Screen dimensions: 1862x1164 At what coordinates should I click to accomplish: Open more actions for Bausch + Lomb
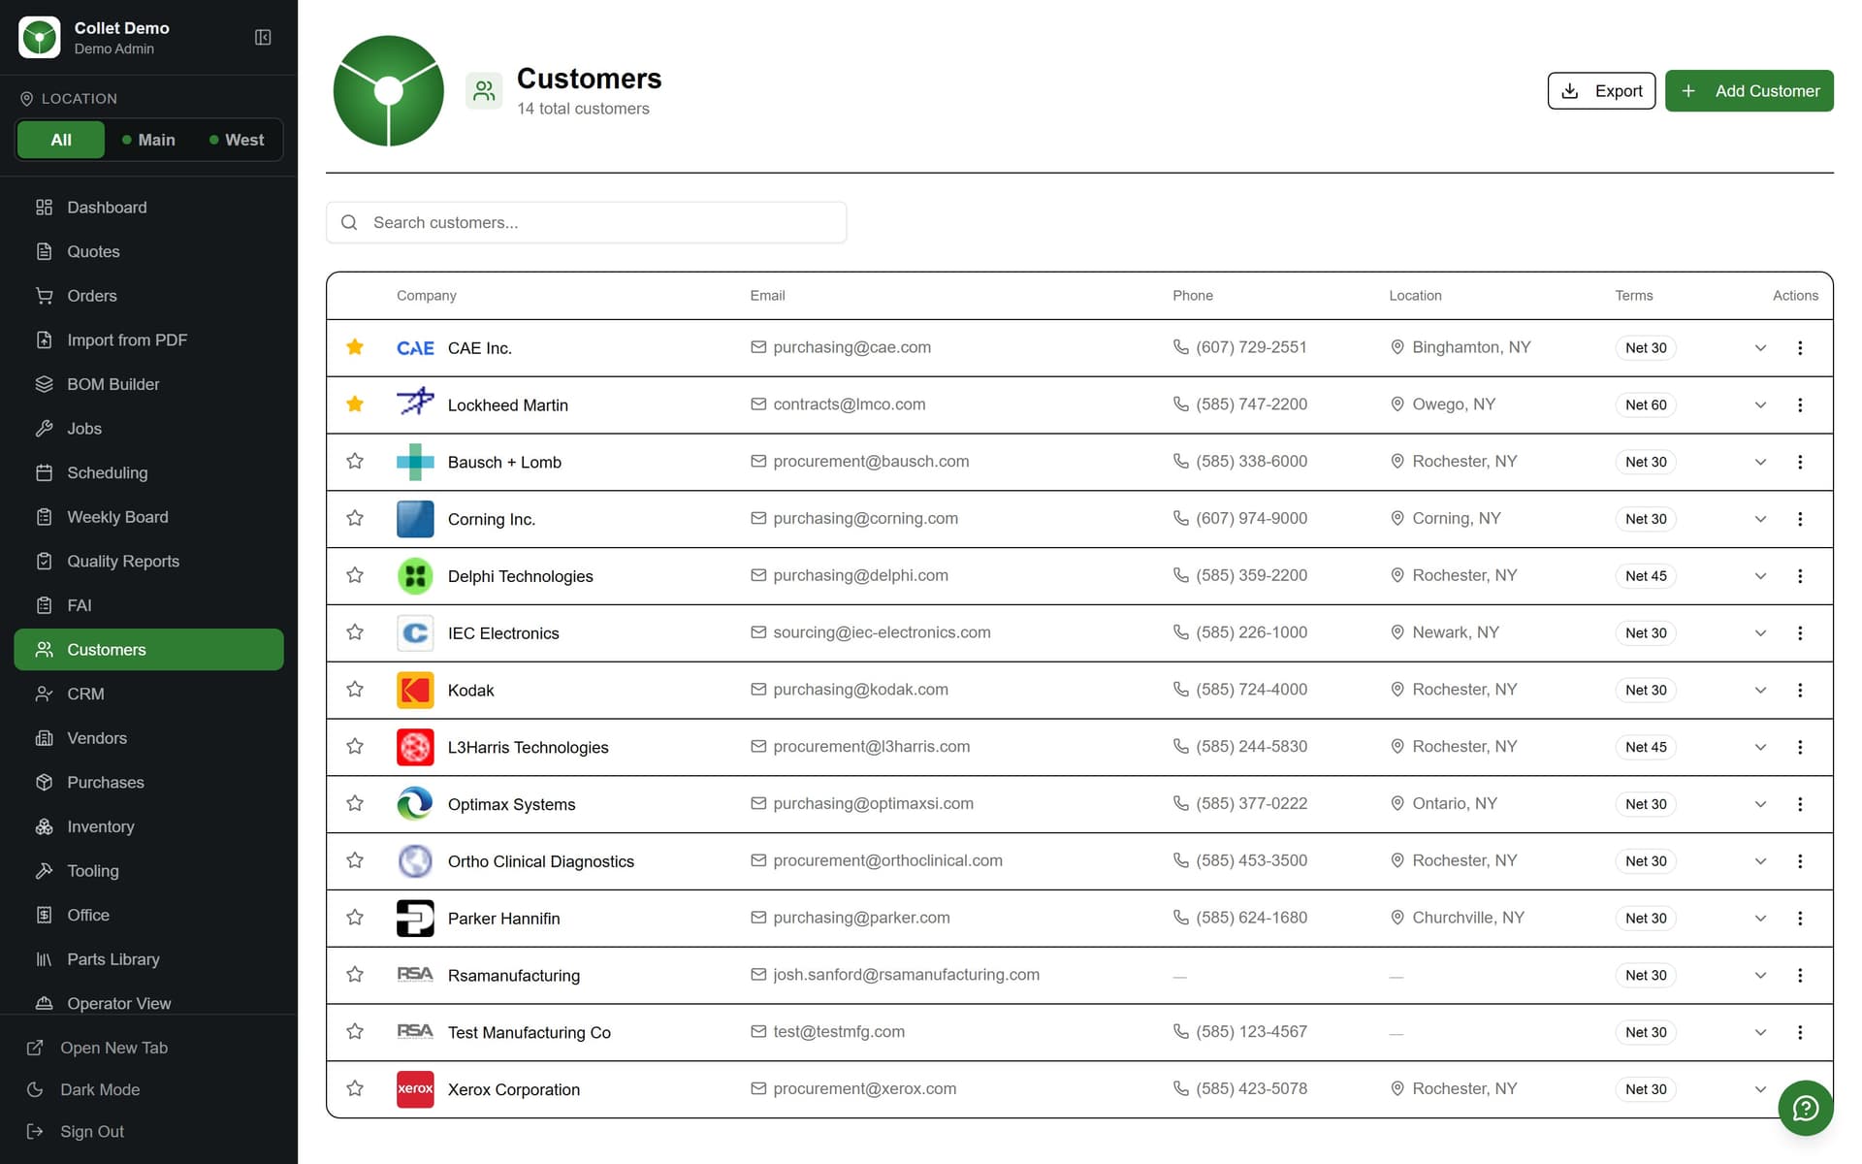point(1800,462)
